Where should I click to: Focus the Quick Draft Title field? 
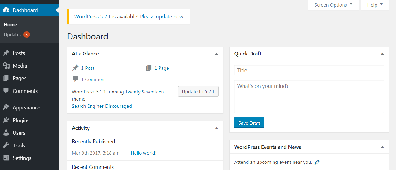(309, 70)
